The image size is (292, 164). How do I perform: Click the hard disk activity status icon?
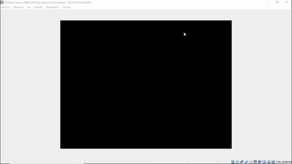pyautogui.click(x=233, y=162)
